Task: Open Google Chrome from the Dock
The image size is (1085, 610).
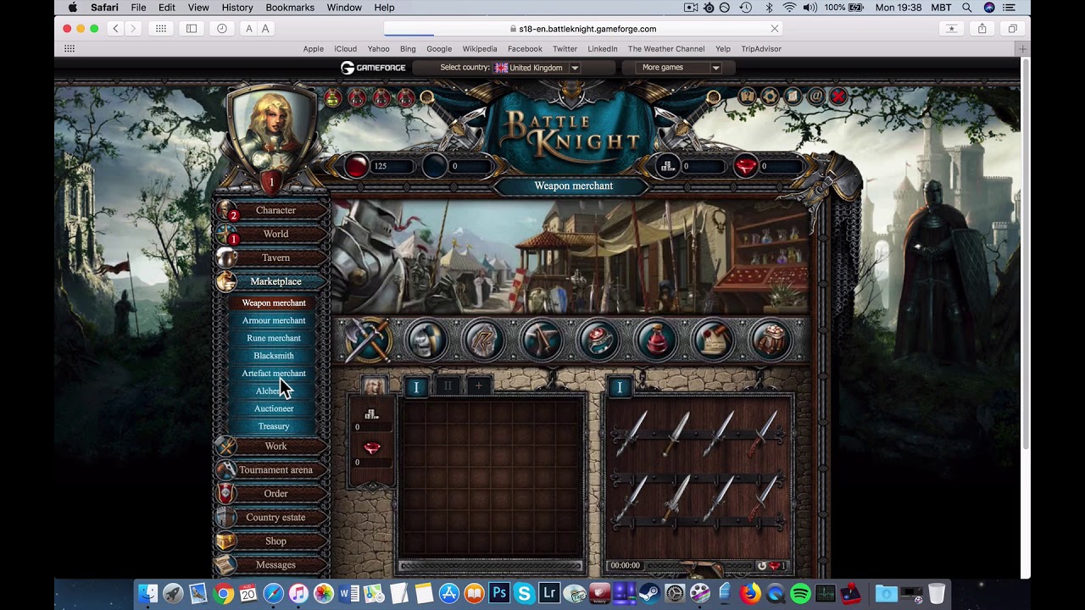Action: [223, 594]
